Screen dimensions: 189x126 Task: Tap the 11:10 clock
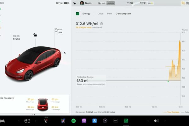tap(130, 3)
